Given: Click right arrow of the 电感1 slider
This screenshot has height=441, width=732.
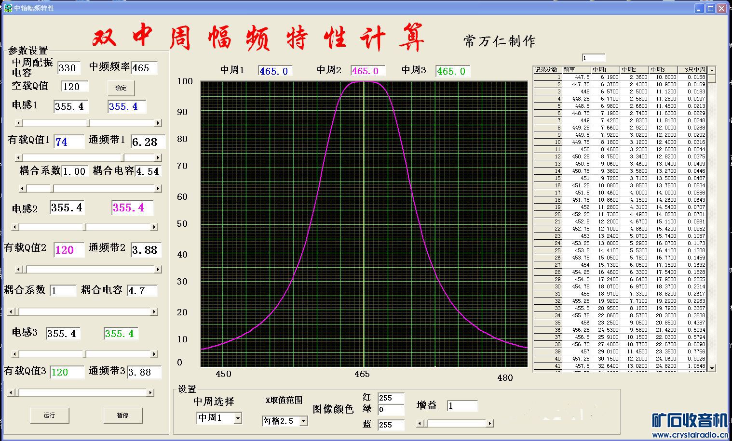Looking at the screenshot, I should tap(158, 123).
